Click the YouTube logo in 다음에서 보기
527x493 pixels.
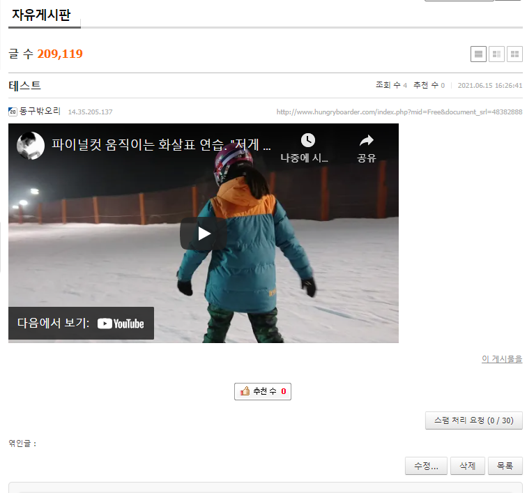121,324
